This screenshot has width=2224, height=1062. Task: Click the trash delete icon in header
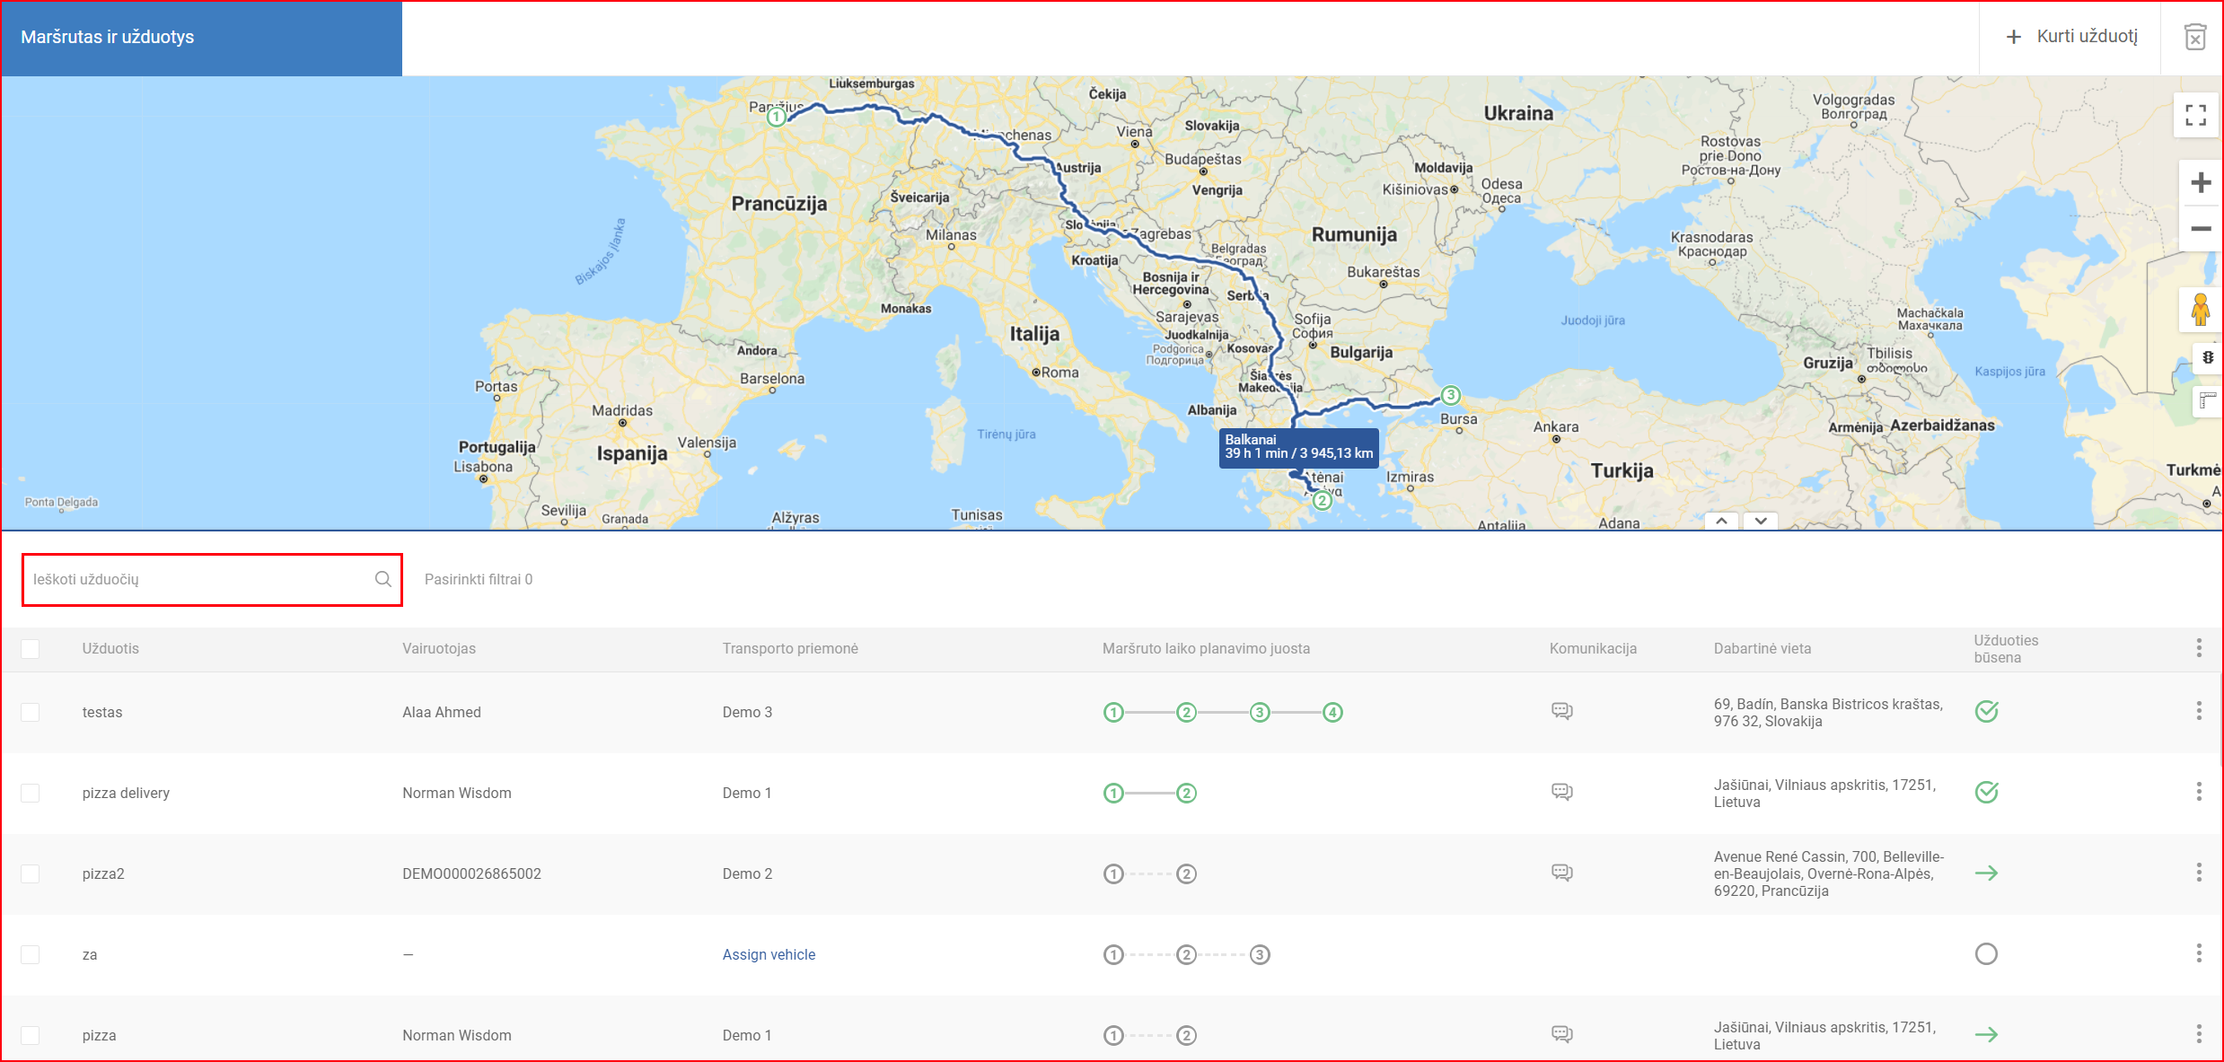click(x=2194, y=37)
